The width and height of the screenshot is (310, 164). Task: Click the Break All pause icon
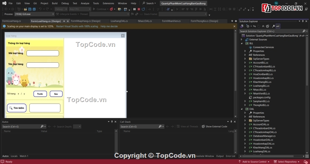click(x=134, y=9)
